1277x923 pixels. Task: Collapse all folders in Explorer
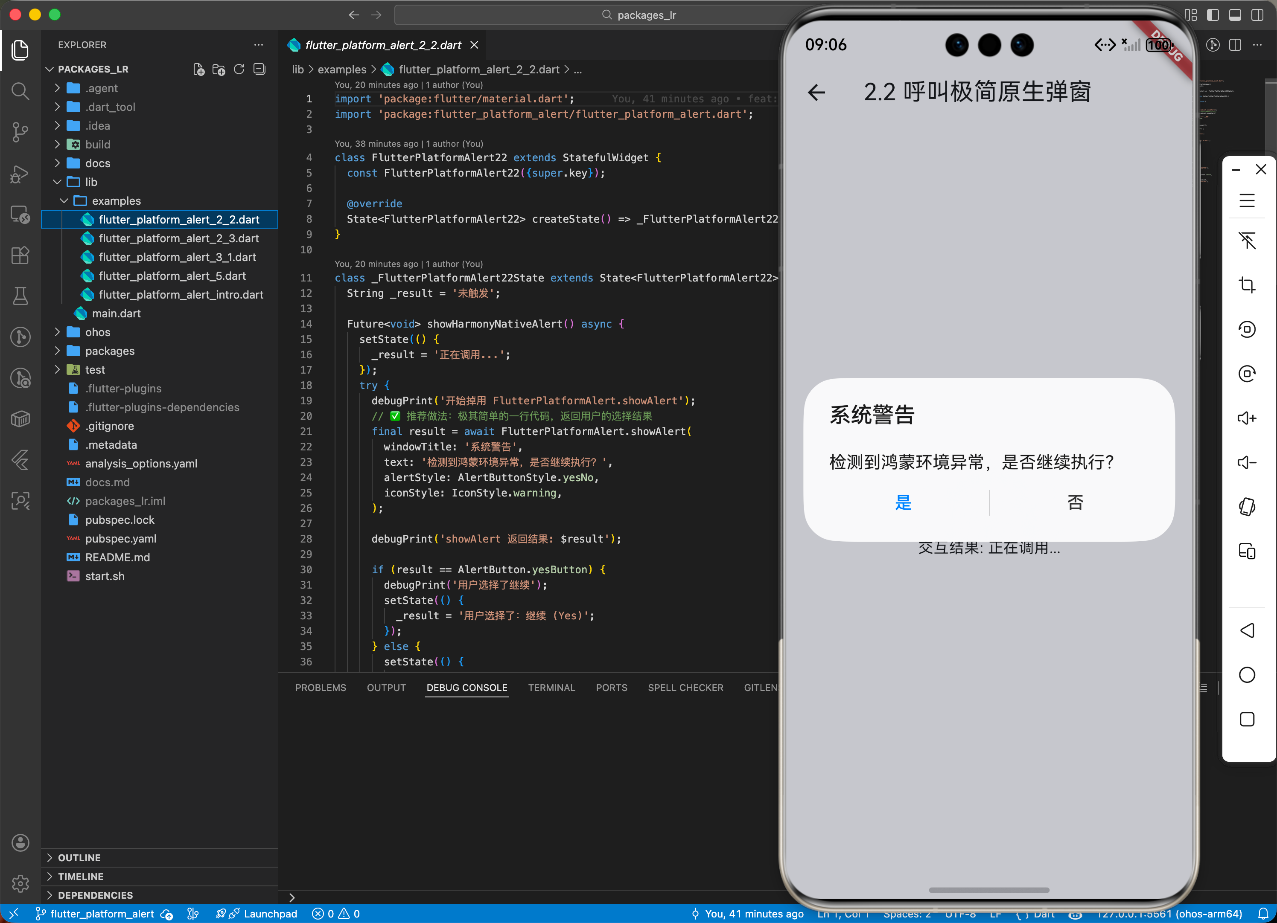click(259, 69)
